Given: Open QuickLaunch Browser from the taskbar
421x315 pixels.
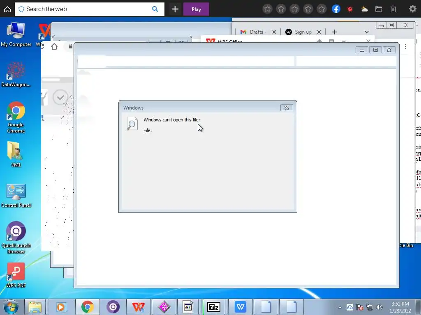Looking at the screenshot, I should tap(113, 307).
